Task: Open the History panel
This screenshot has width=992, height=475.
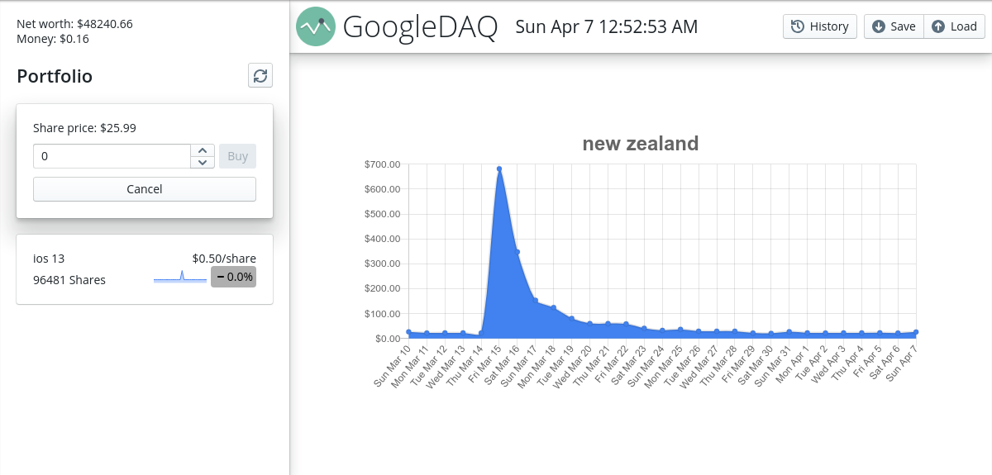Action: (820, 26)
